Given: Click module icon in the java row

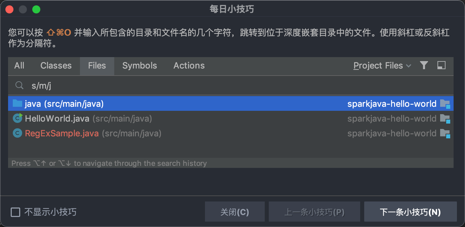Looking at the screenshot, I should click(445, 104).
